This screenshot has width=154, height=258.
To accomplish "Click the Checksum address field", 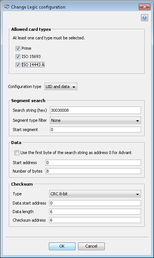I will [x=95, y=220].
